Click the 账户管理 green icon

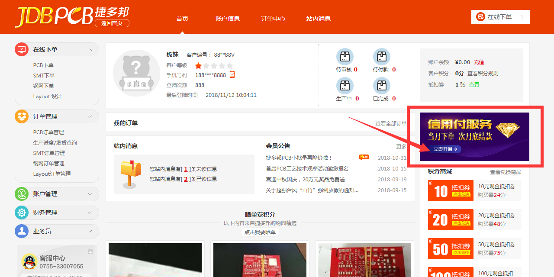tap(22, 194)
